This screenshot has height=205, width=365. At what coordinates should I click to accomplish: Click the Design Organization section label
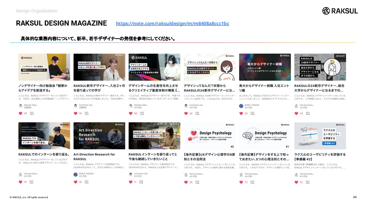[36, 11]
